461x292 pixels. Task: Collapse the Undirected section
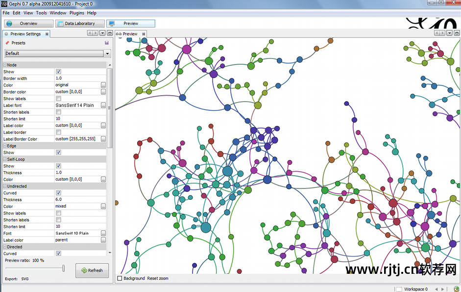pos(5,186)
